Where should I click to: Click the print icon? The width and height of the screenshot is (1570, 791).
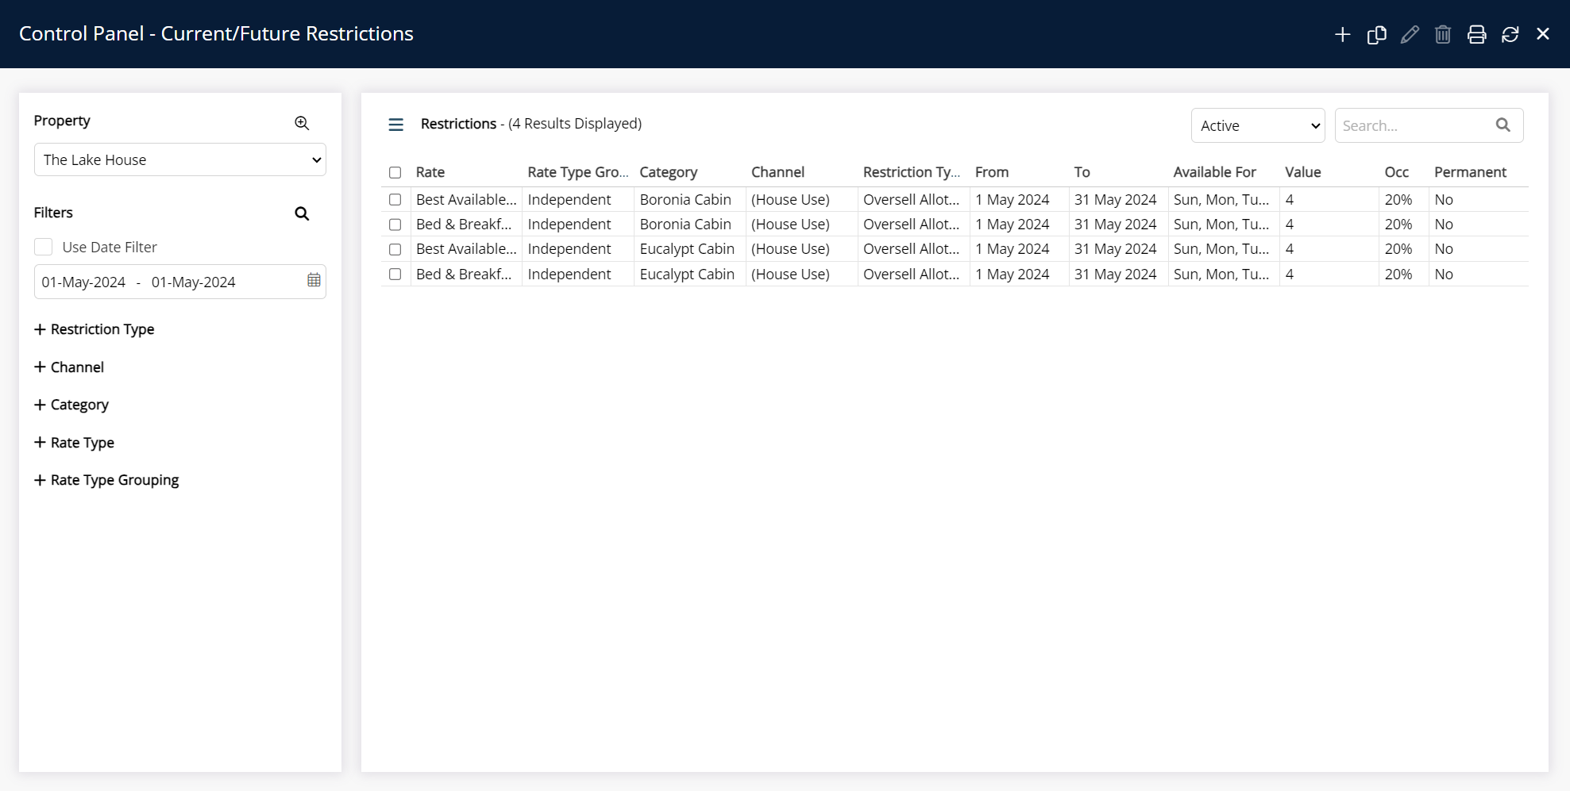[x=1476, y=34]
